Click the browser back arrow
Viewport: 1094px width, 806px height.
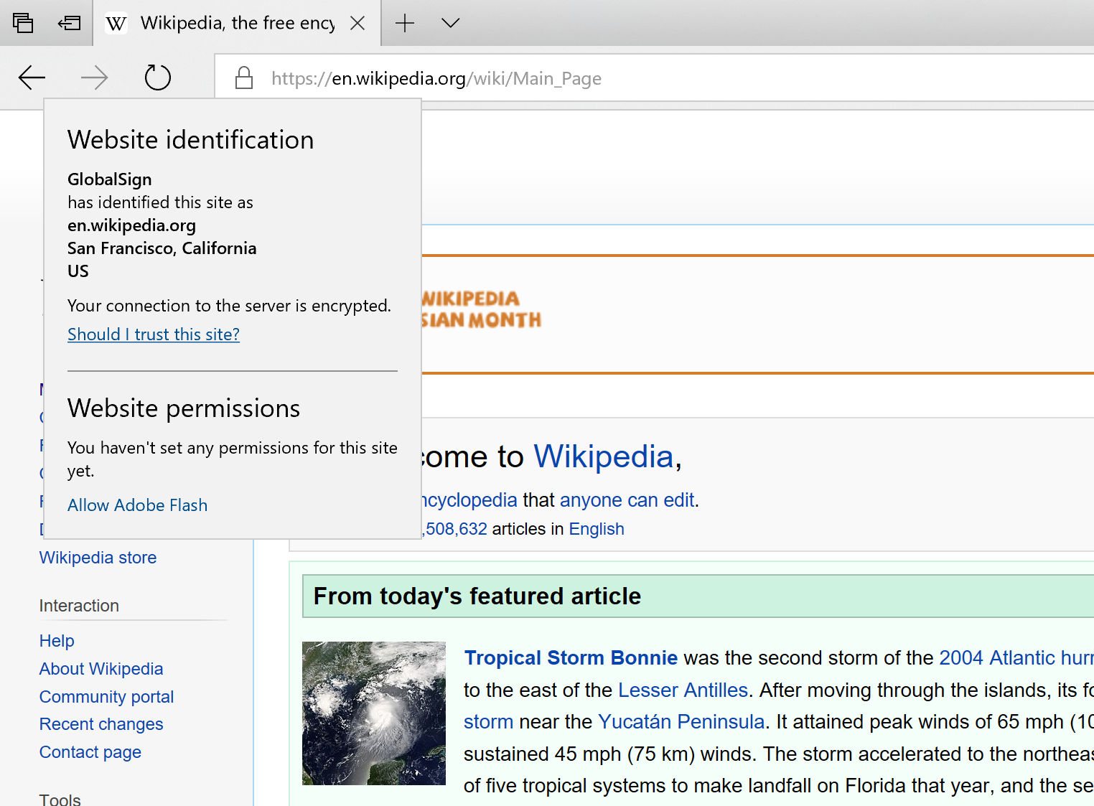32,78
